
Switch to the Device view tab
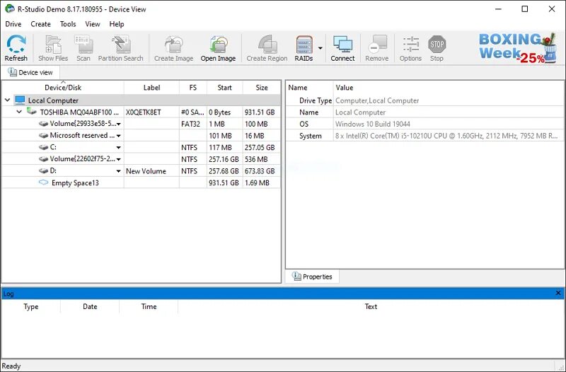coord(30,73)
